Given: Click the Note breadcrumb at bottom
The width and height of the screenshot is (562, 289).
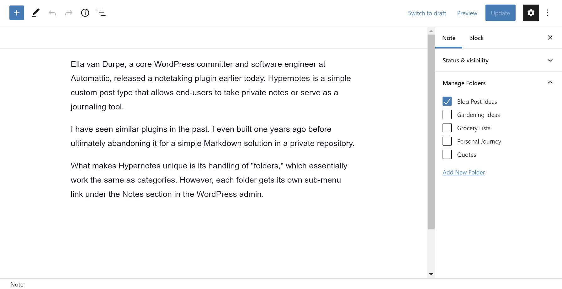Looking at the screenshot, I should tap(17, 284).
